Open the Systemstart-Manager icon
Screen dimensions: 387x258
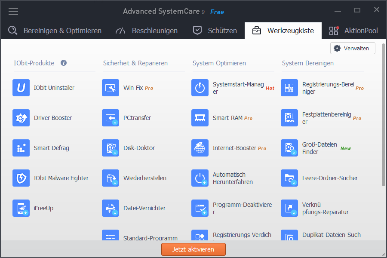pos(200,88)
